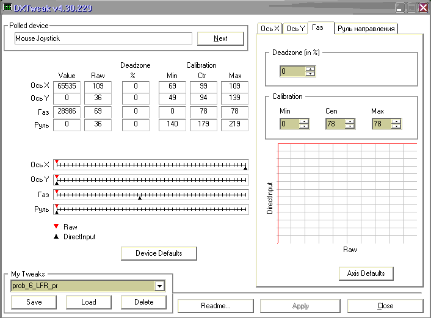This screenshot has width=431, height=318.
Task: Click the Calibration Min input field
Action: (x=289, y=124)
